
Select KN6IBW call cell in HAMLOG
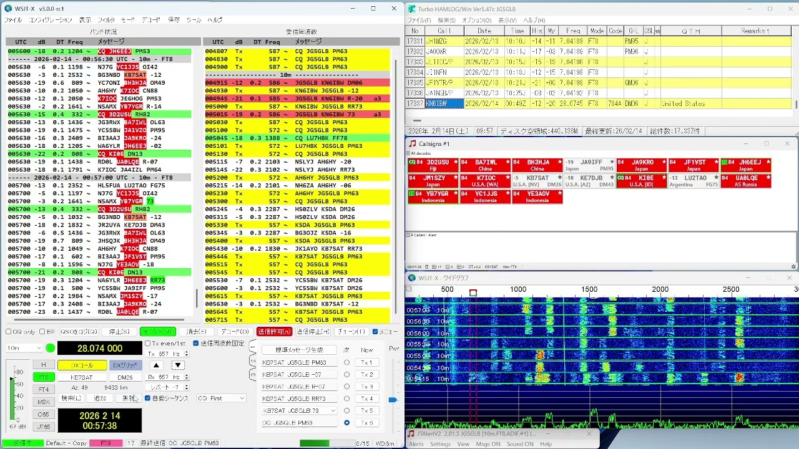pyautogui.click(x=444, y=104)
